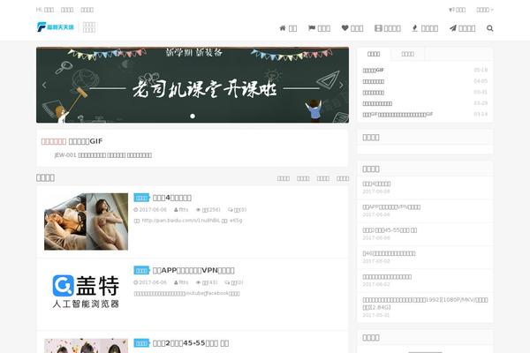This screenshot has height=353, width=530.
Task: Open sidebar post dated 05-18 ending in GIF
Action: (x=373, y=71)
